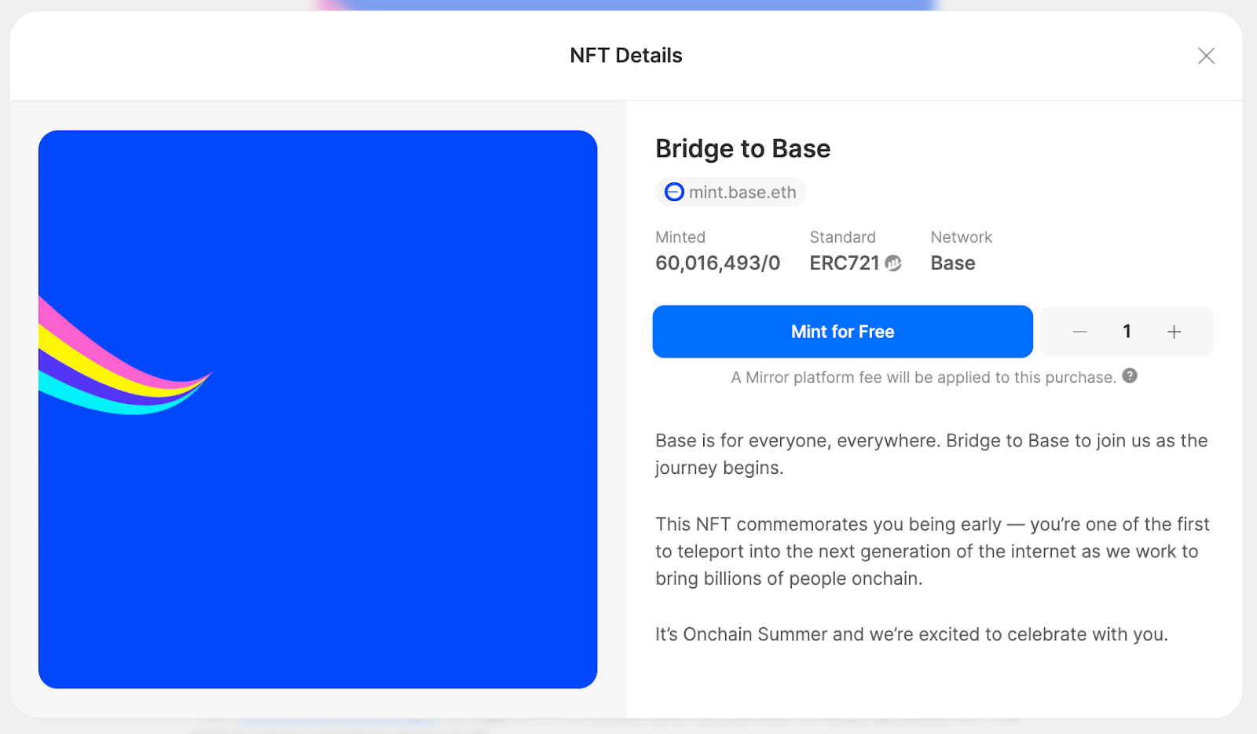Click the minted count 60,016,493/0

pyautogui.click(x=718, y=263)
